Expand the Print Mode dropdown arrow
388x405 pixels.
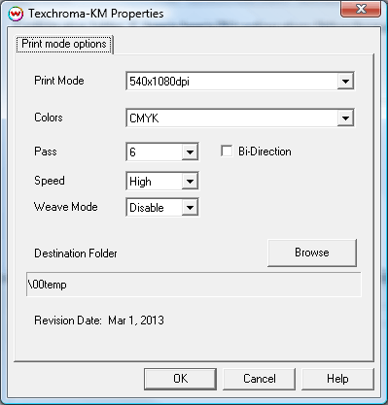345,81
